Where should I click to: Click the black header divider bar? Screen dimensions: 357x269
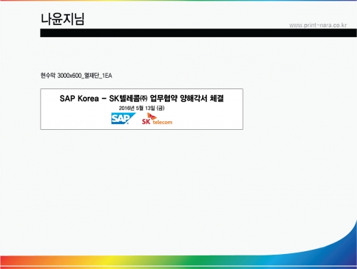click(x=198, y=33)
